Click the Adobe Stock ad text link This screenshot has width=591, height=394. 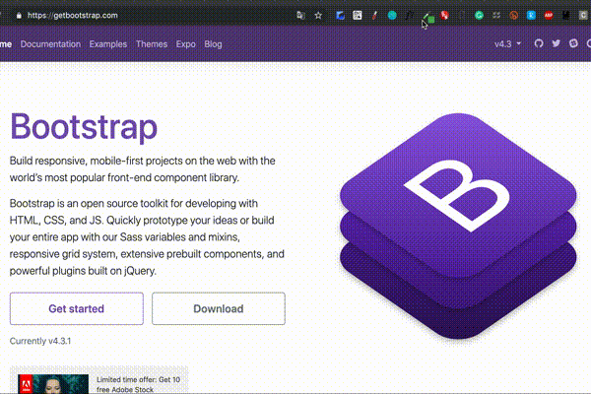(x=138, y=384)
